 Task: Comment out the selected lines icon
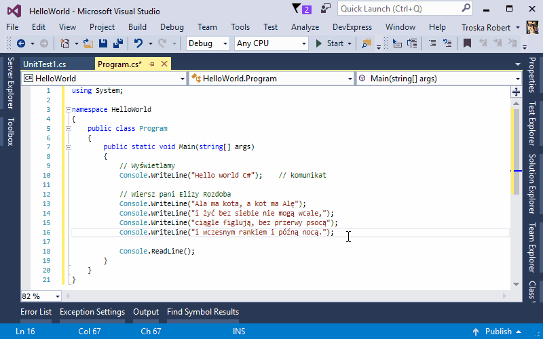432,43
